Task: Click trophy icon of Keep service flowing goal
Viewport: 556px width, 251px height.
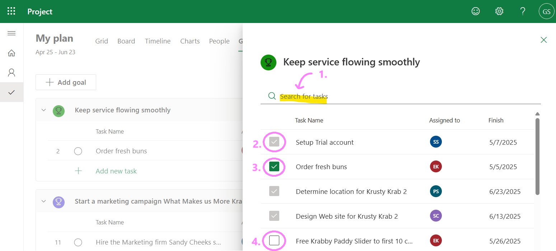Action: coord(59,110)
